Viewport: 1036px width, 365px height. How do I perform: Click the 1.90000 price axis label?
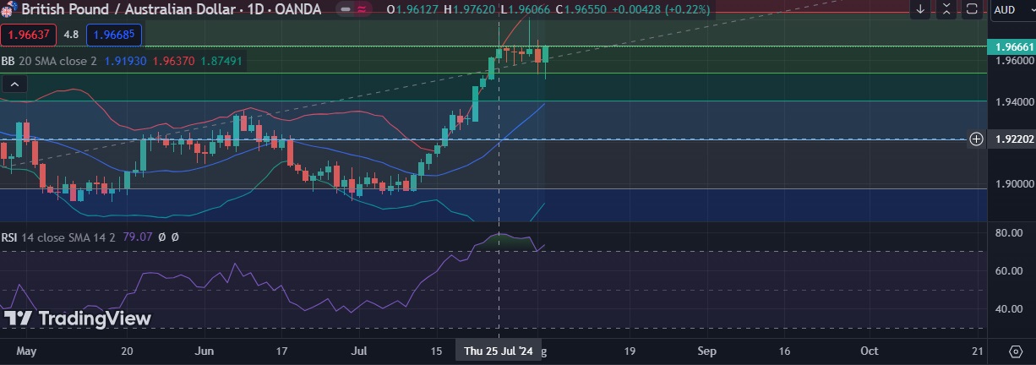(1013, 184)
